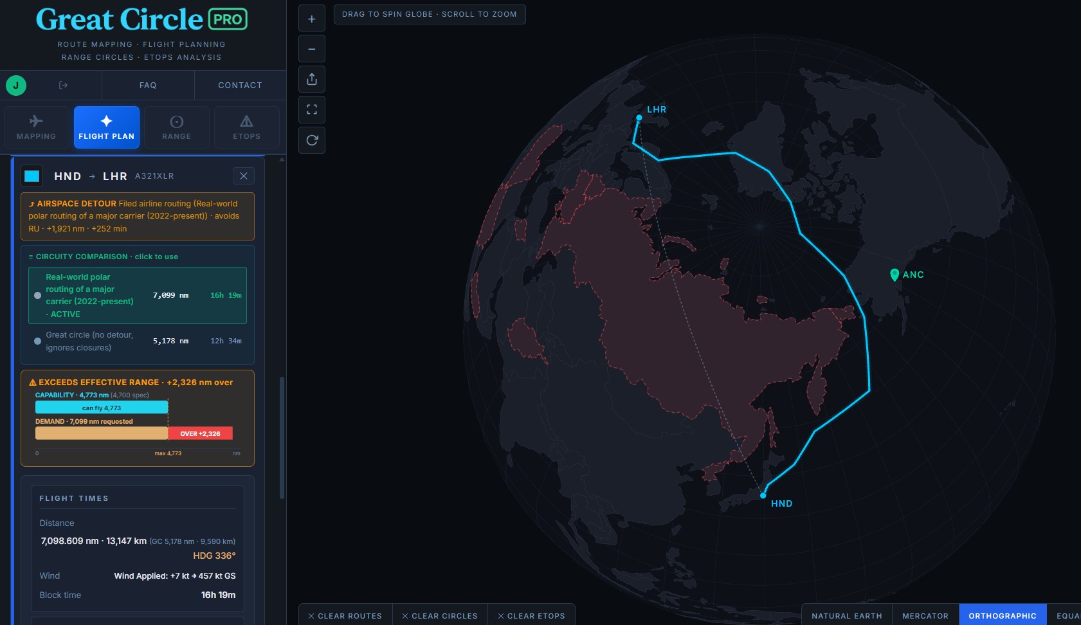The height and width of the screenshot is (625, 1081).
Task: Toggle fullscreen map view icon
Action: pyautogui.click(x=312, y=110)
